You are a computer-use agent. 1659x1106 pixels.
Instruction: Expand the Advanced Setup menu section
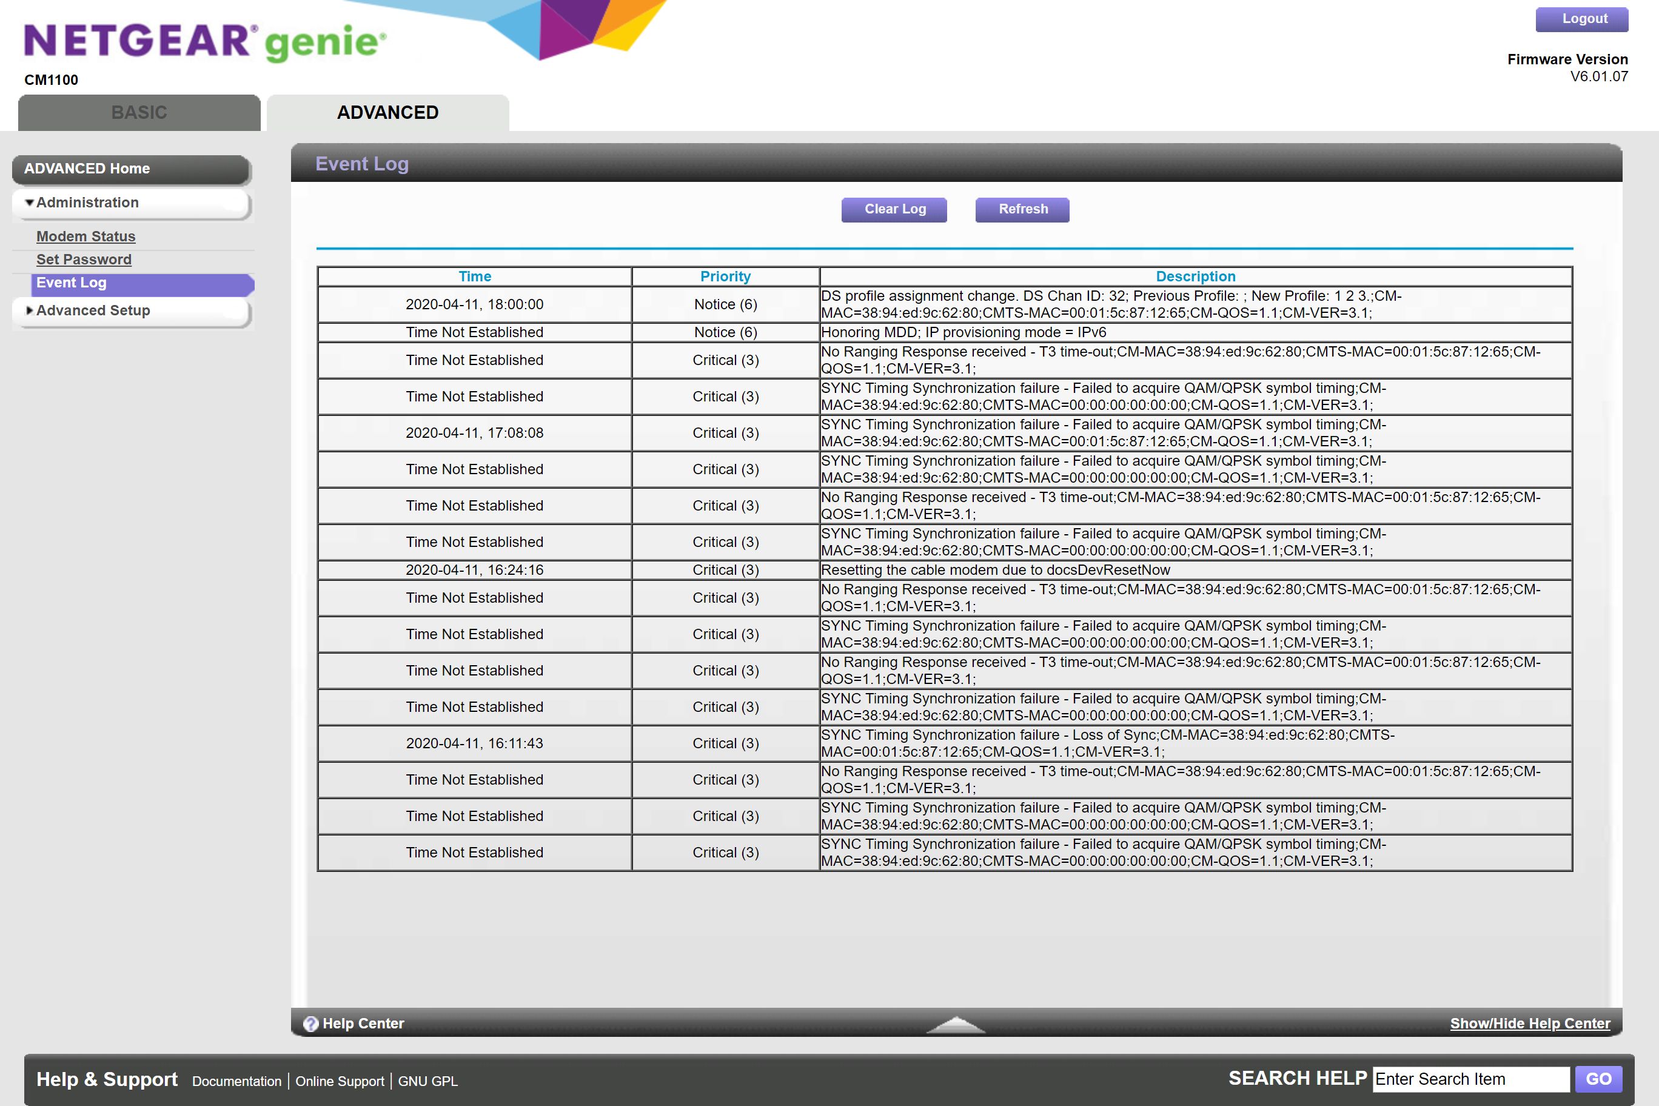coord(131,311)
